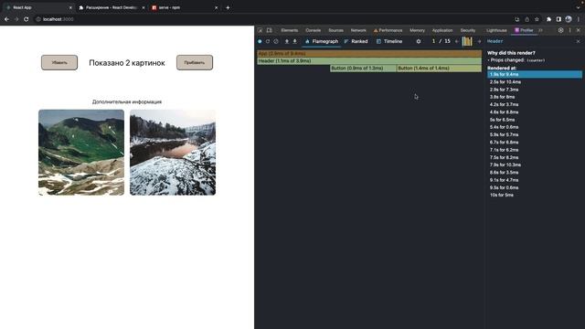Select Button (1.4ms of 1.4ms) bar
Viewport: 585px width, 329px height.
pyautogui.click(x=439, y=69)
